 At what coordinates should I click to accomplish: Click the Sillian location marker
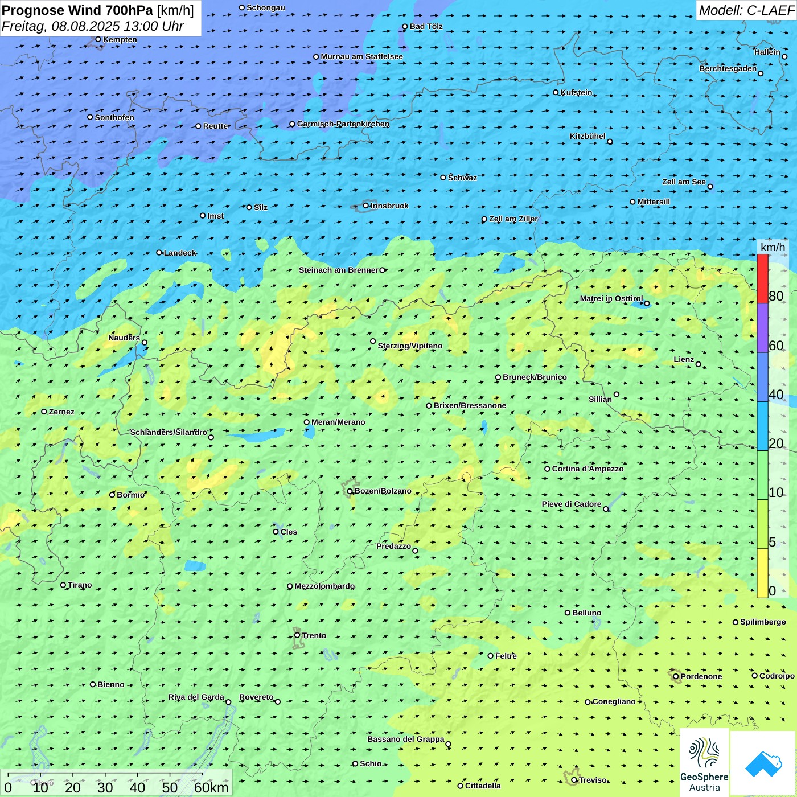click(617, 394)
